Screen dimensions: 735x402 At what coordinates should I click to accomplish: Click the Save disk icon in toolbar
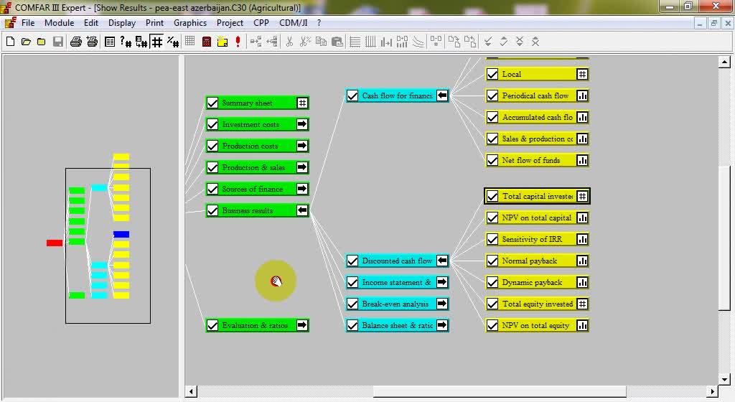tap(58, 42)
